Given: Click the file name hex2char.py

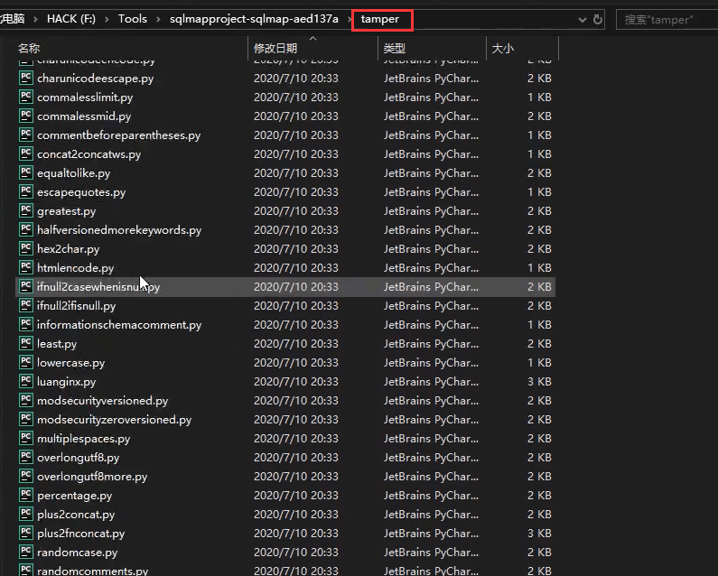Looking at the screenshot, I should 69,249.
